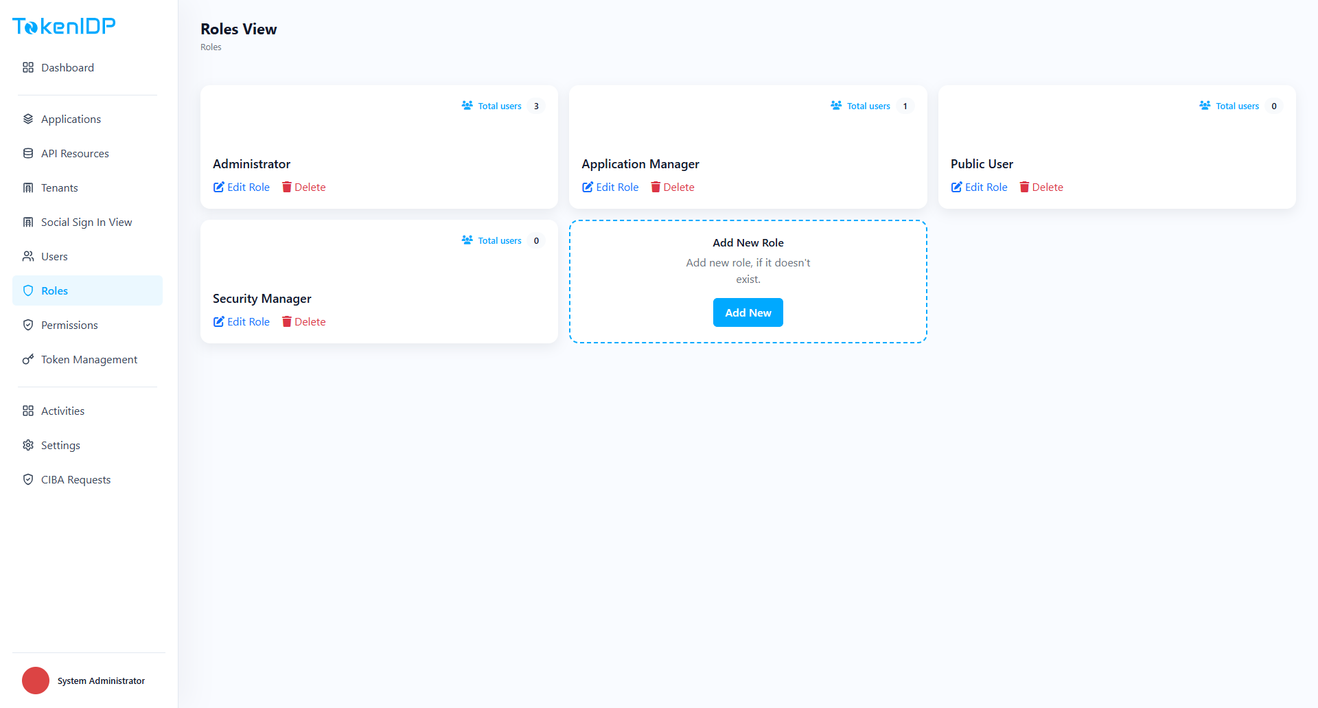Click the pencil icon on Application Manager role

click(588, 187)
